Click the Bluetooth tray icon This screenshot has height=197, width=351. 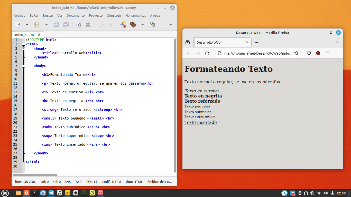(x=300, y=193)
